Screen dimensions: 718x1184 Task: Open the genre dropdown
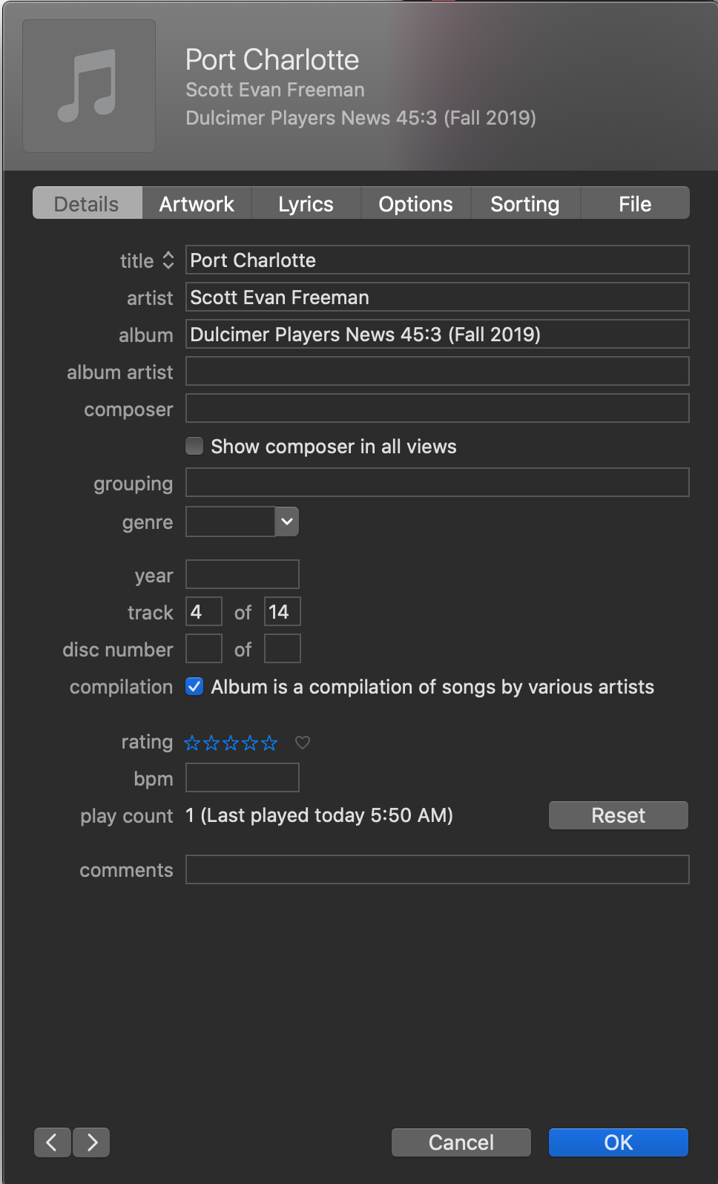pyautogui.click(x=286, y=522)
